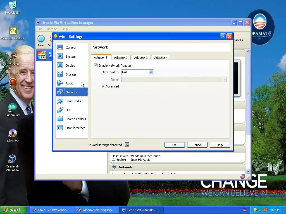
Task: Expand the Advanced network options
Action: [x=110, y=86]
